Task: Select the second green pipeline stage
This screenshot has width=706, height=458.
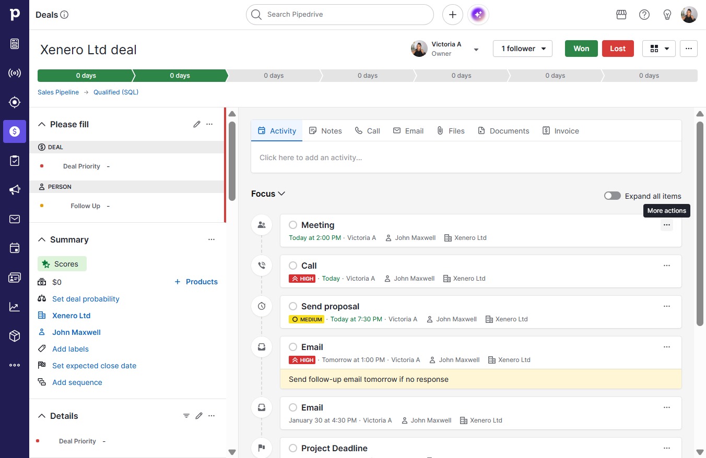Action: [x=180, y=76]
